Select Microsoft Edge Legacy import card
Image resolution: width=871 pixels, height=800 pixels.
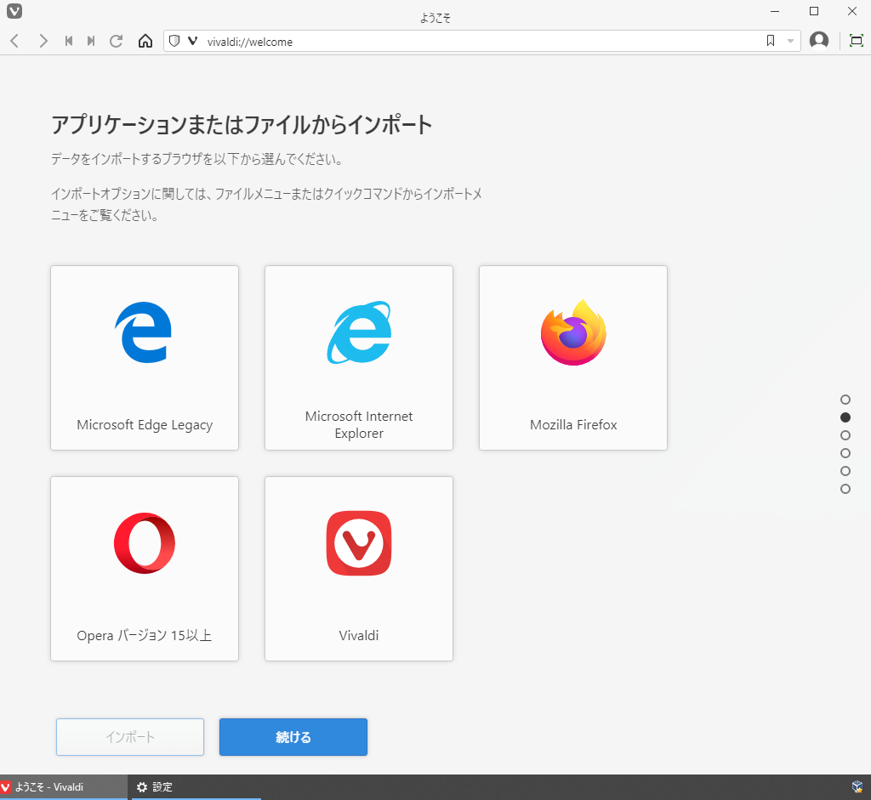pos(145,358)
